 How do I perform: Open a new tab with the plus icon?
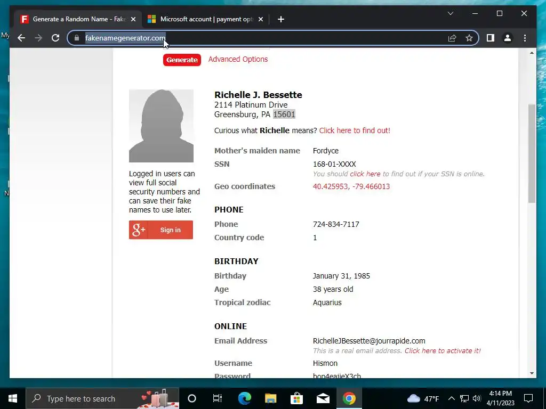pyautogui.click(x=281, y=19)
